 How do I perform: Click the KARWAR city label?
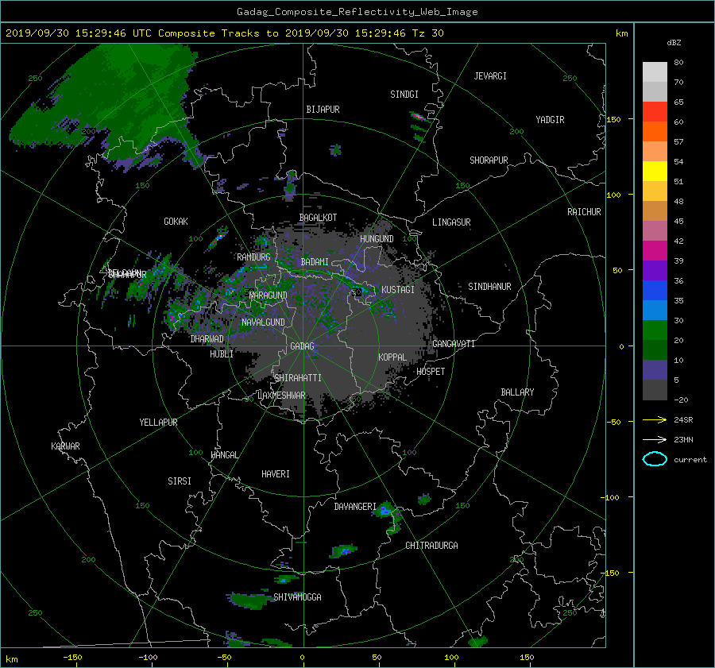coord(65,446)
